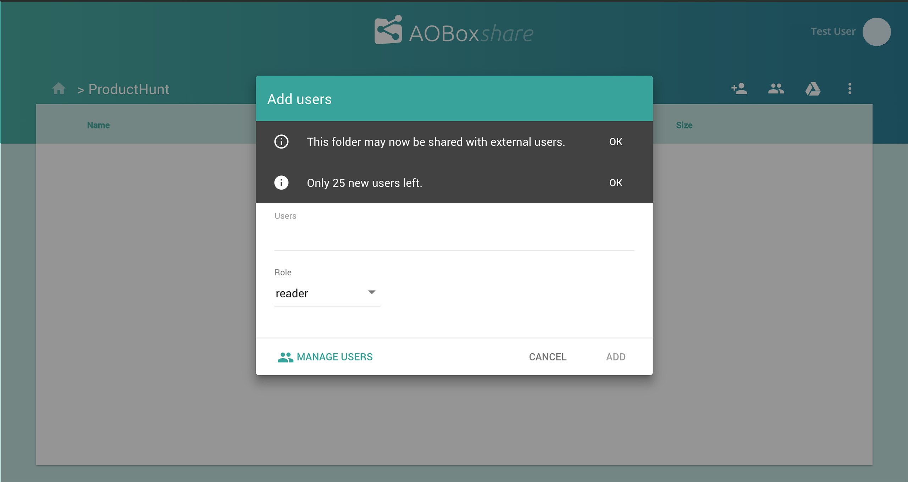Open the manage users group icon
The image size is (908, 482).
(x=776, y=89)
